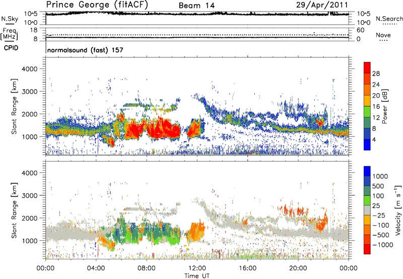Click the "60" Nave tick label
This screenshot has height=279, width=403.
click(x=361, y=30)
